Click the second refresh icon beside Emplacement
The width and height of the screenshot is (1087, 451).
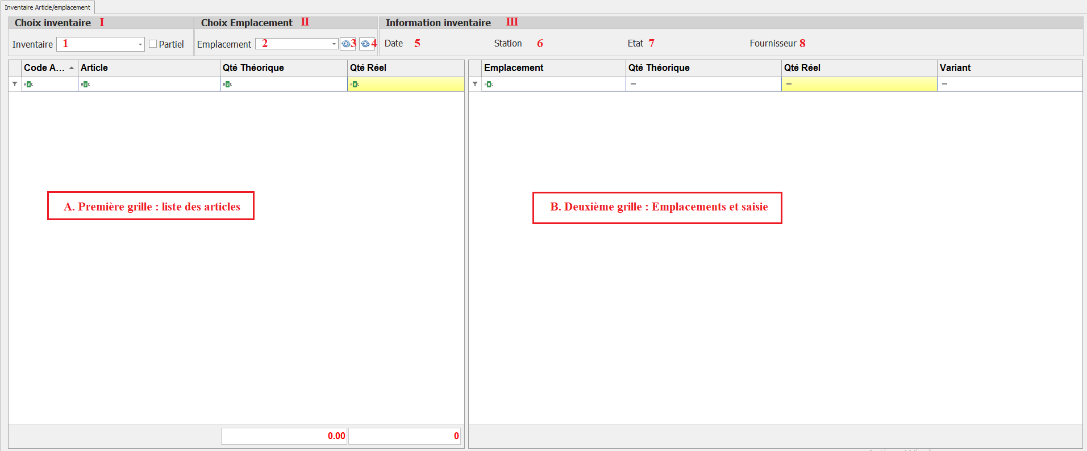[x=365, y=44]
